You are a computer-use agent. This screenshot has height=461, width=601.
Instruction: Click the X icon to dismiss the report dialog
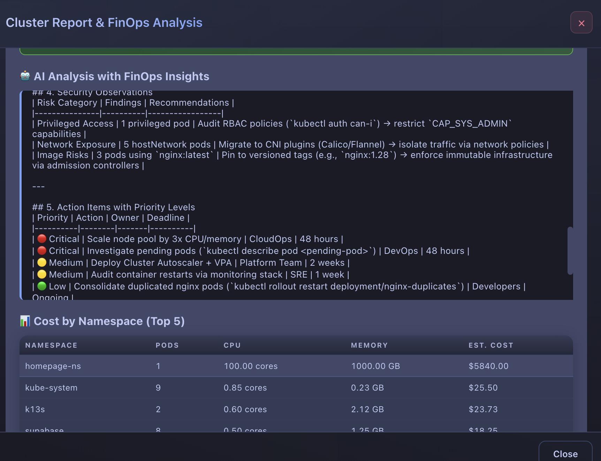(581, 23)
